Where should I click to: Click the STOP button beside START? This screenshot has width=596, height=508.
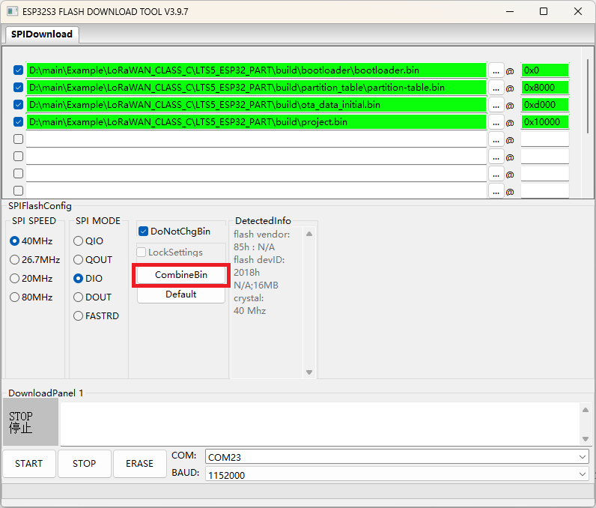85,464
